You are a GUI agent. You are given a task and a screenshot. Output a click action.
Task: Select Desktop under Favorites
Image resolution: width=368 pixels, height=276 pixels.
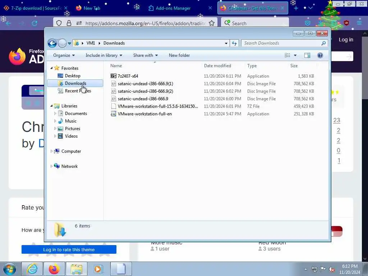point(73,76)
